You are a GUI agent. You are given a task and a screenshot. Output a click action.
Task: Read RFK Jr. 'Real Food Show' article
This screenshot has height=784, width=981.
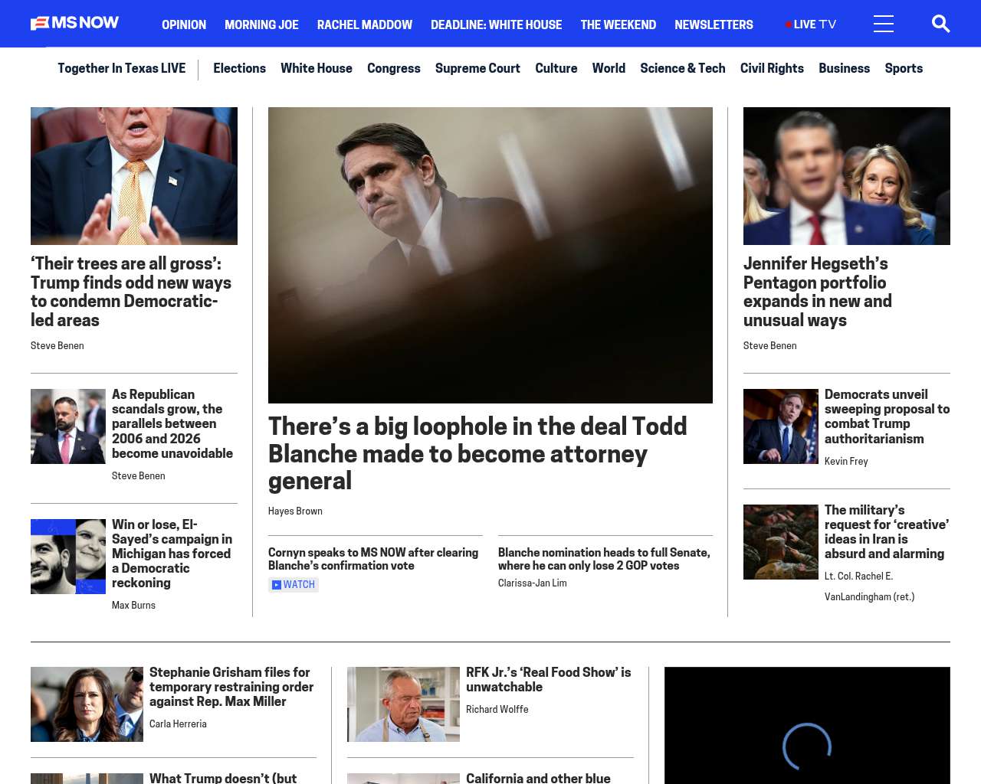[549, 680]
